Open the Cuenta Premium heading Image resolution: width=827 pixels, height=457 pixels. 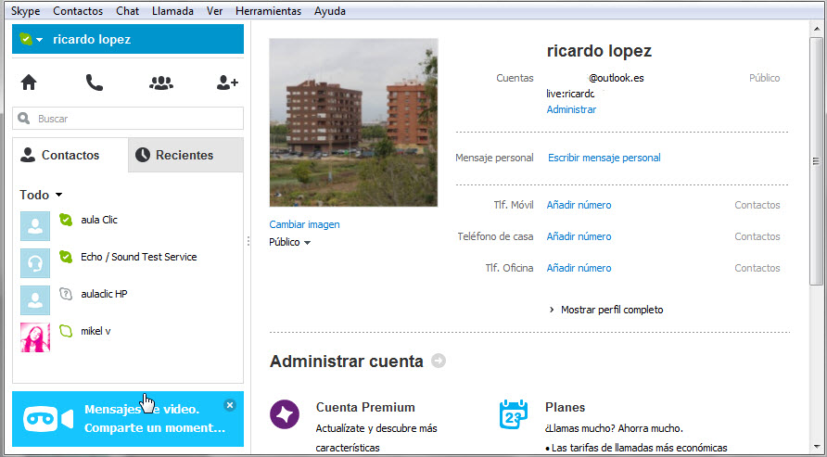(x=365, y=408)
